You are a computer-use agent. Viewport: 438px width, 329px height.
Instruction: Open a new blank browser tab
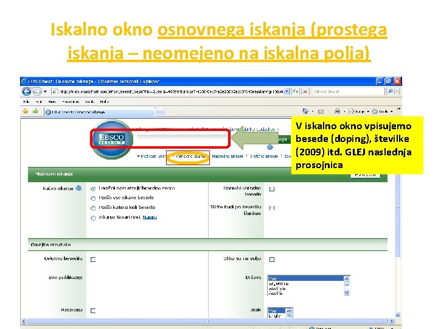coord(161,112)
